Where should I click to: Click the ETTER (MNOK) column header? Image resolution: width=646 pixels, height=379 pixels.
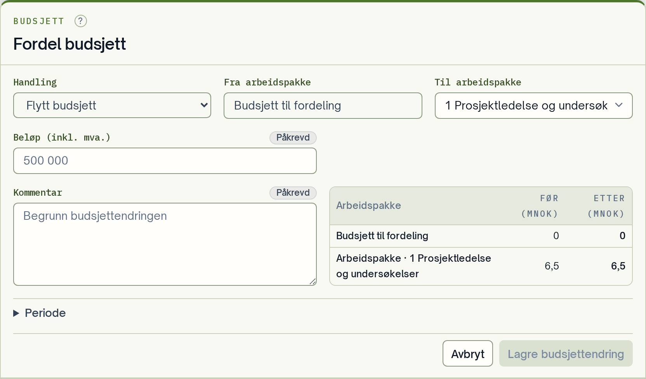pyautogui.click(x=606, y=206)
